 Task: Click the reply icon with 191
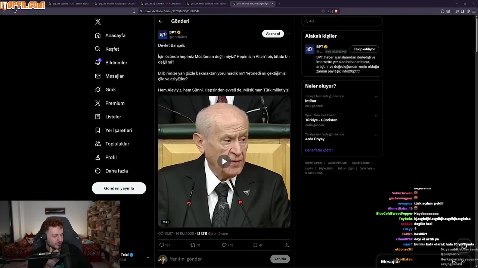[162, 245]
